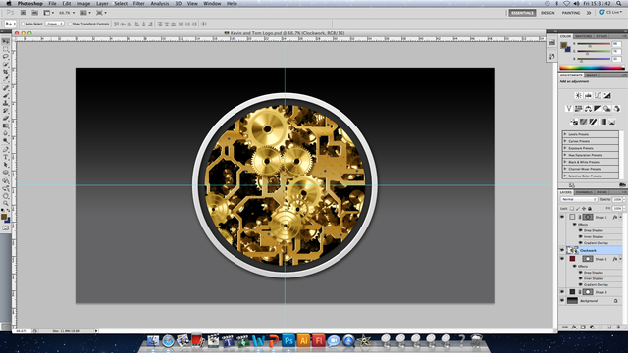This screenshot has width=628, height=353.
Task: Toggle Shape 1 Drop Shadow effect visibility
Action: [580, 231]
